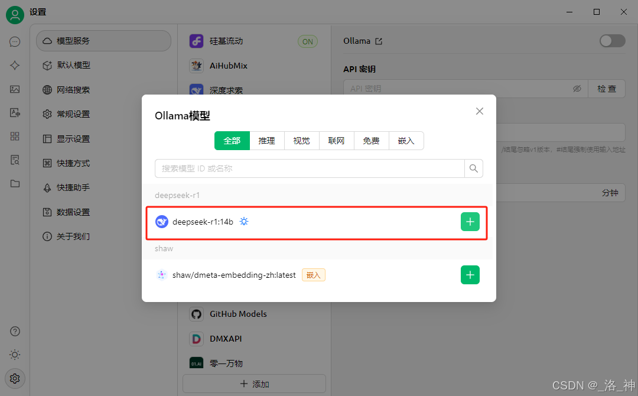Click the 零一万物 01.AI logo icon
The image size is (638, 396).
(x=197, y=363)
